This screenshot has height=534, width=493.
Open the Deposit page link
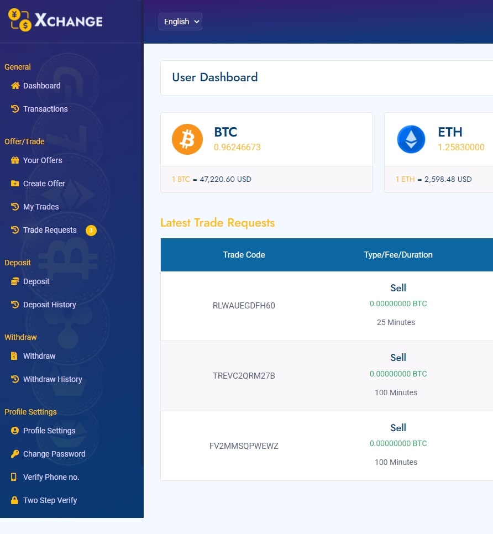click(36, 281)
